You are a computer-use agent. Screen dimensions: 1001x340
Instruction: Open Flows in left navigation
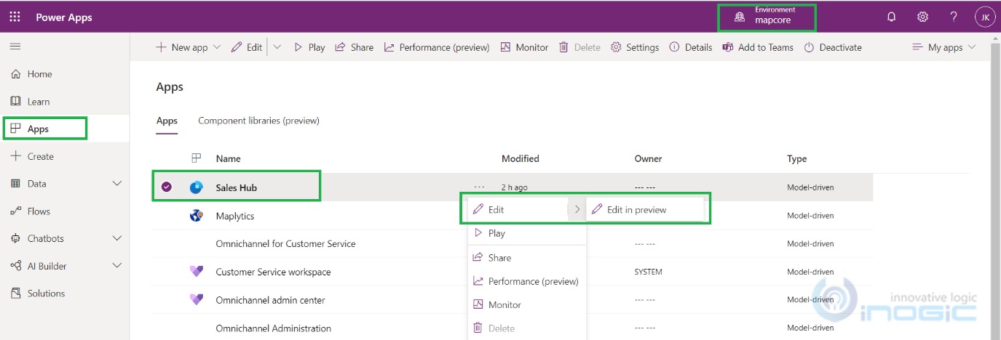(x=39, y=211)
